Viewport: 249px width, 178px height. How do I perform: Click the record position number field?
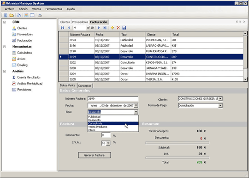(80, 28)
